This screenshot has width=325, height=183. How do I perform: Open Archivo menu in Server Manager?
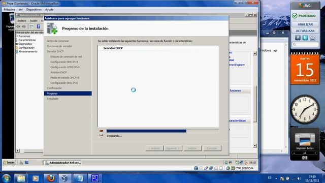(x=22, y=21)
